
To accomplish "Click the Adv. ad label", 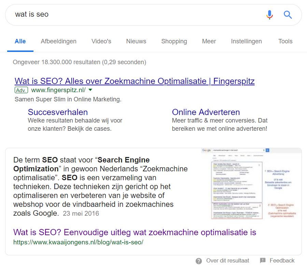I will point(21,90).
